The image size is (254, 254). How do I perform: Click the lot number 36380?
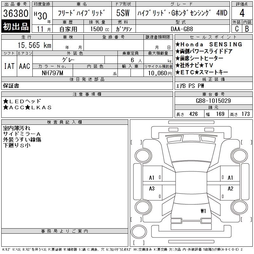click(x=16, y=14)
